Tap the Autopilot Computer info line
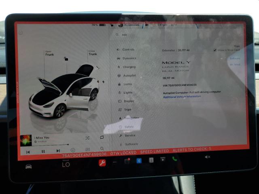This screenshot has width=259, height=194. [192, 93]
